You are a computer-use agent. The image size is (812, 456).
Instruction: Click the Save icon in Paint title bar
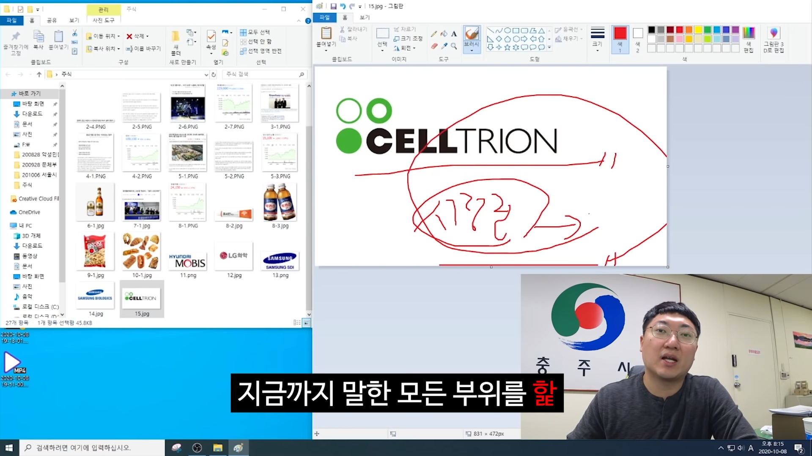point(333,6)
